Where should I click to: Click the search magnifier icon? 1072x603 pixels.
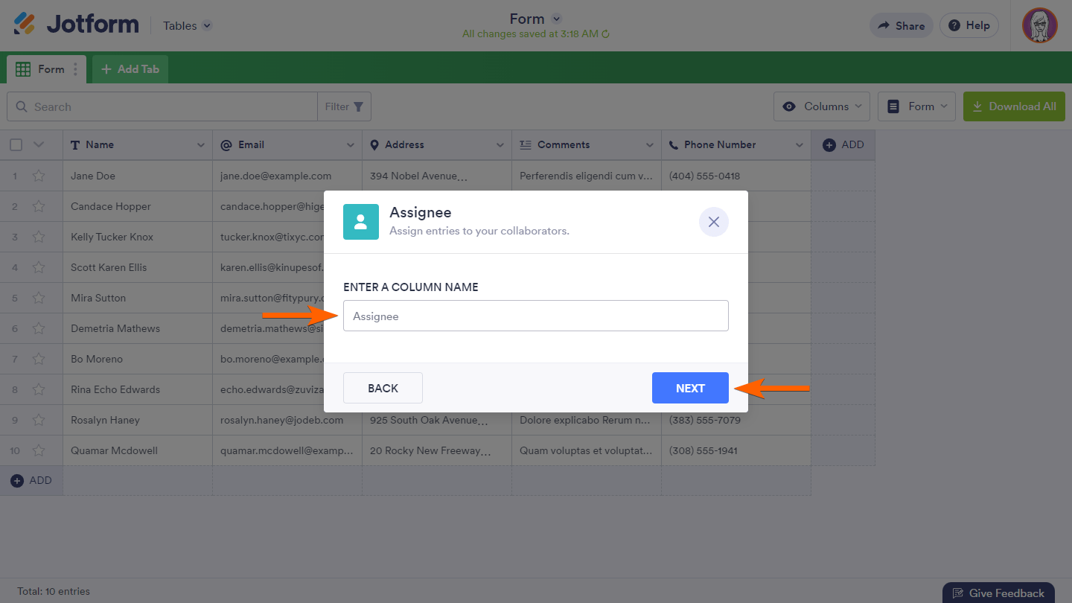pyautogui.click(x=22, y=107)
